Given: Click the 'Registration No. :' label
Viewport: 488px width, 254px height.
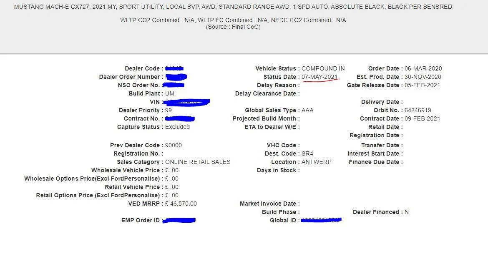Looking at the screenshot, I should 138,154.
